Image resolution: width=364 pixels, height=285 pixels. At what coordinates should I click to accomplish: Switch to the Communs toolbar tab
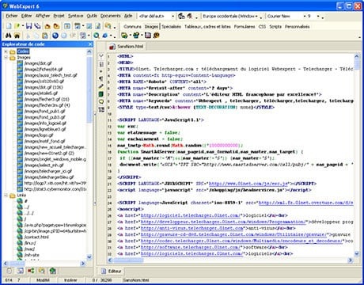(132, 26)
